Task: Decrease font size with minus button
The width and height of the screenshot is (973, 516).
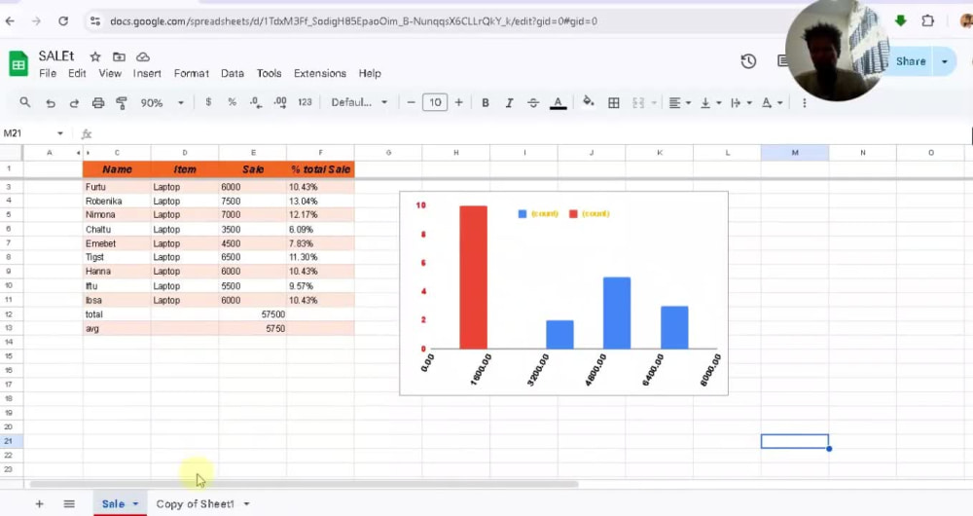Action: [x=411, y=102]
